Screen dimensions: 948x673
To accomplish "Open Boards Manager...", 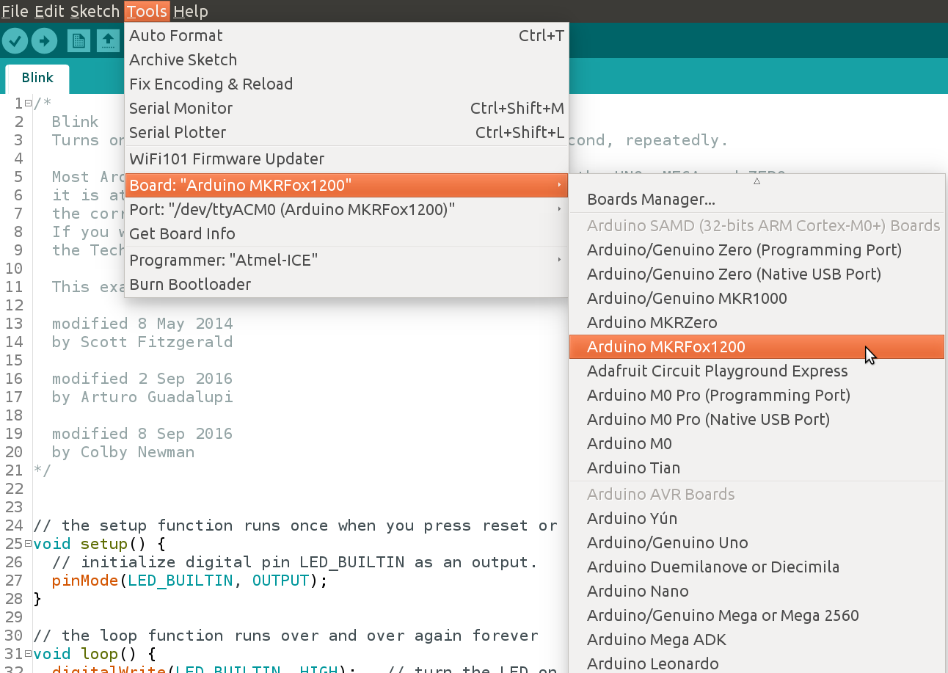I will 756,199.
